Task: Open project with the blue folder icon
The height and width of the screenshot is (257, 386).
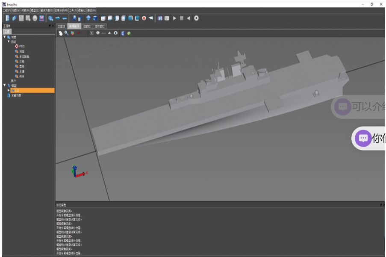Action: pyautogui.click(x=14, y=18)
